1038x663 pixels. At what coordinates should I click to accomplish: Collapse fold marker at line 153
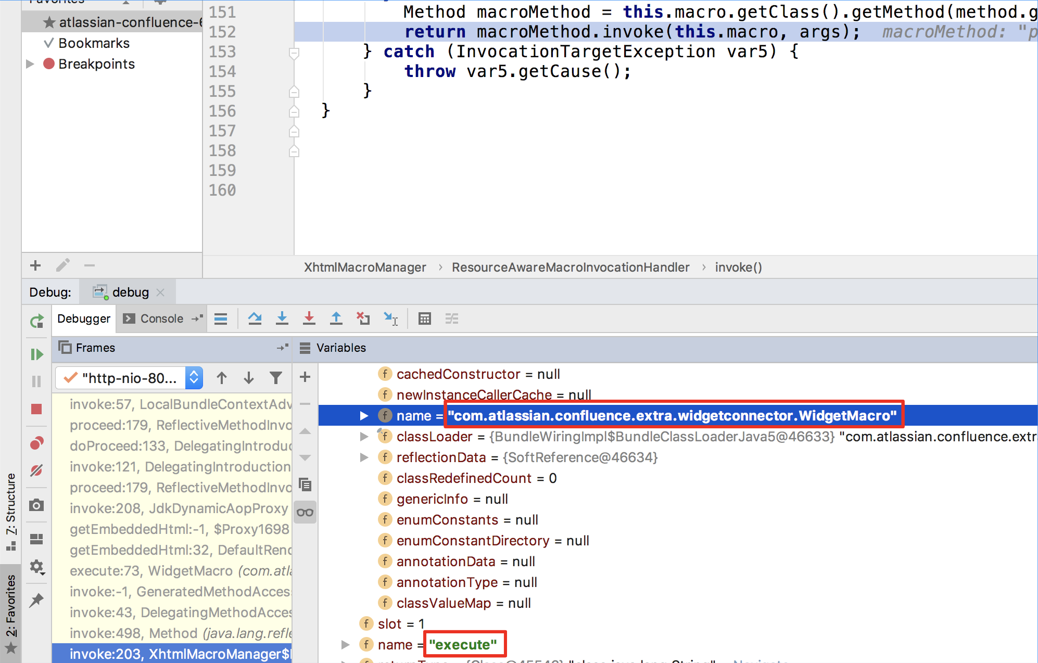coord(294,53)
